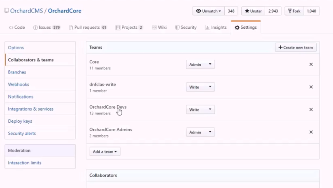The width and height of the screenshot is (333, 188).
Task: Open OrchardCore Admins permission dropdown
Action: [x=200, y=132]
